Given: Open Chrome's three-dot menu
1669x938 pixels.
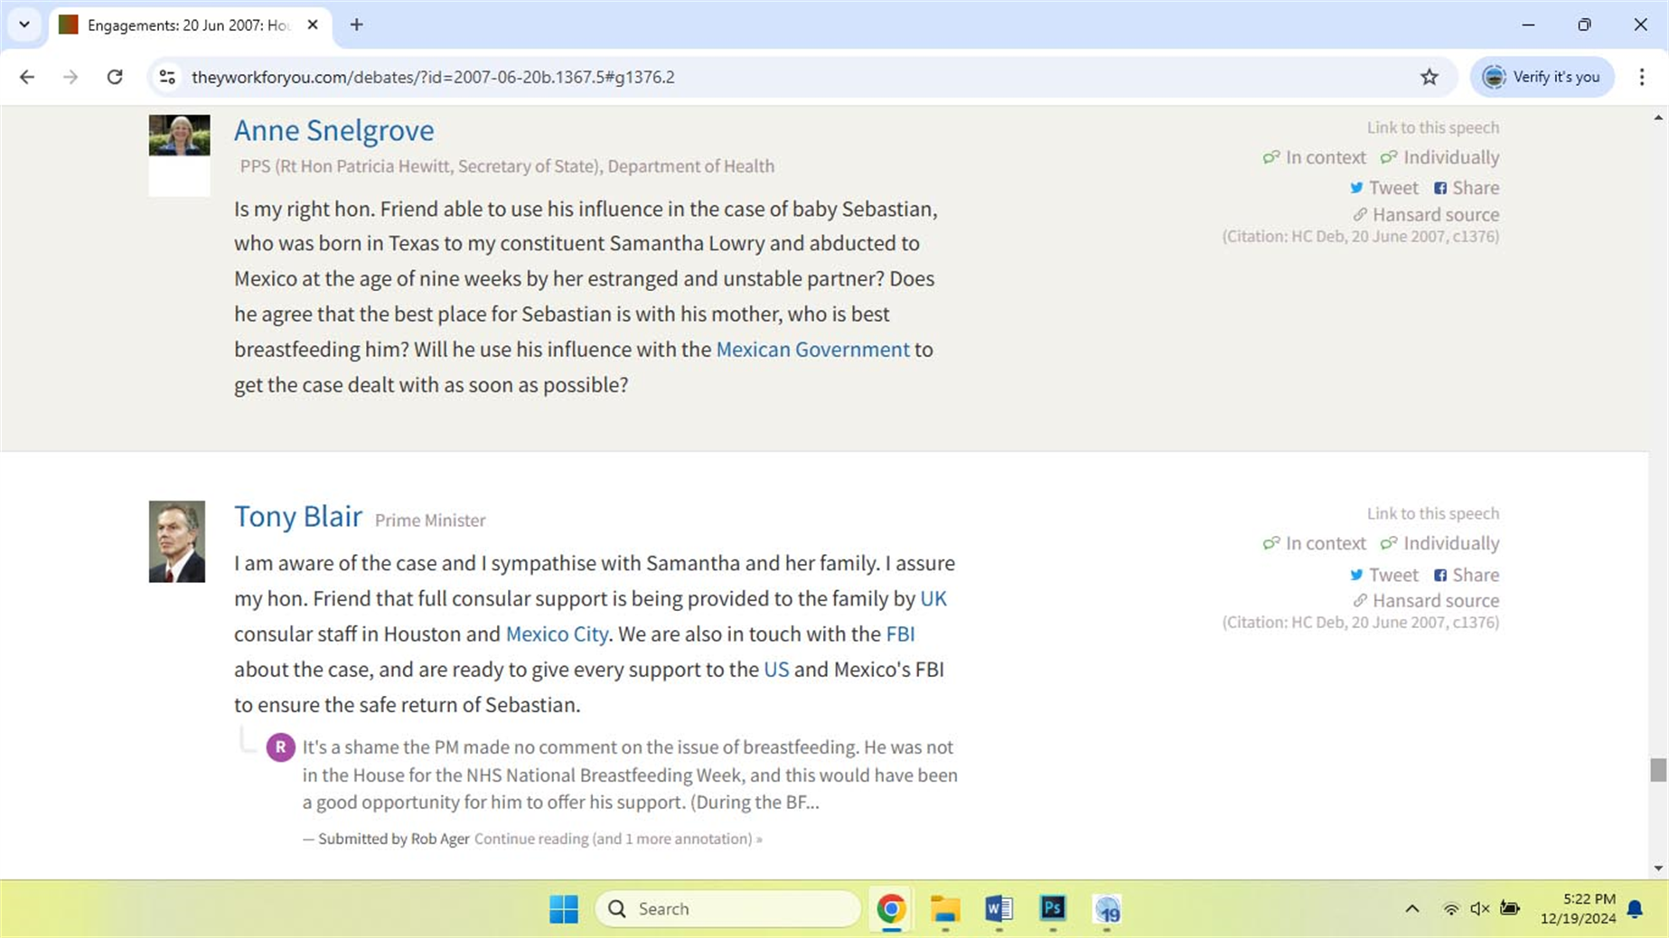Looking at the screenshot, I should tap(1642, 77).
